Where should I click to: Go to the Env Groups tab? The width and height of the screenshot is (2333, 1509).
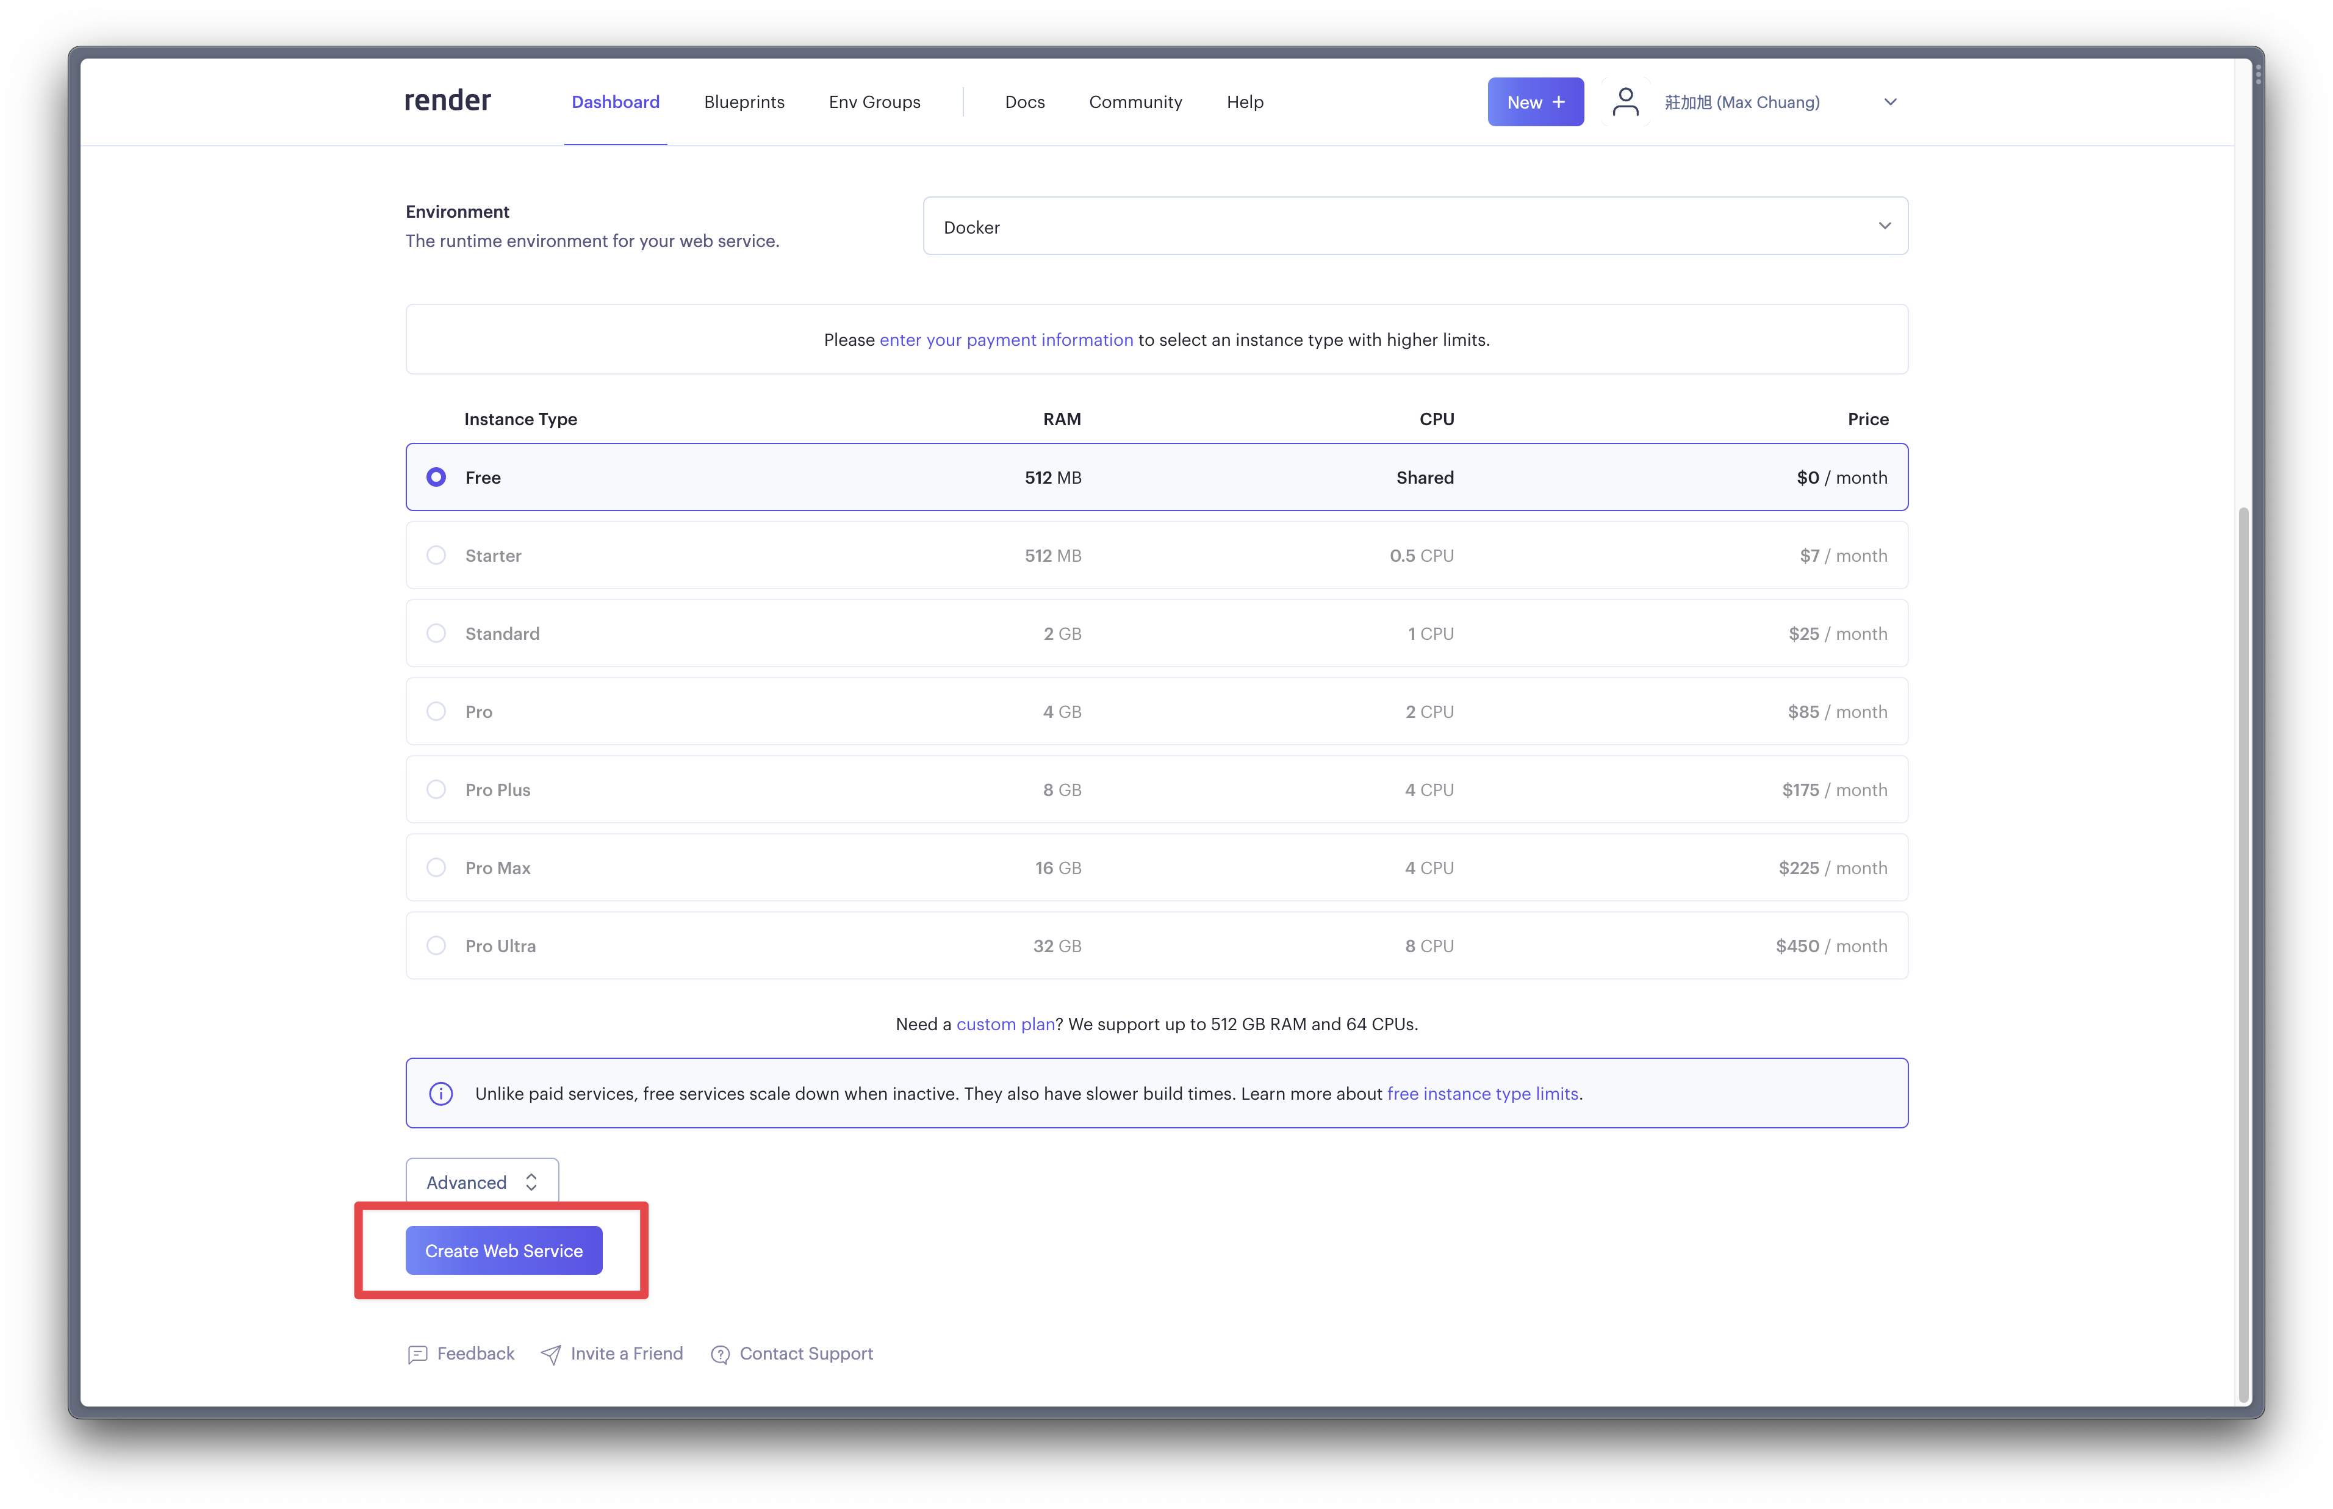click(x=874, y=102)
